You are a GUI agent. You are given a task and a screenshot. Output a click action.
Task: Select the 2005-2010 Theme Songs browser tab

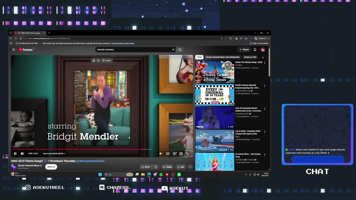(30, 33)
